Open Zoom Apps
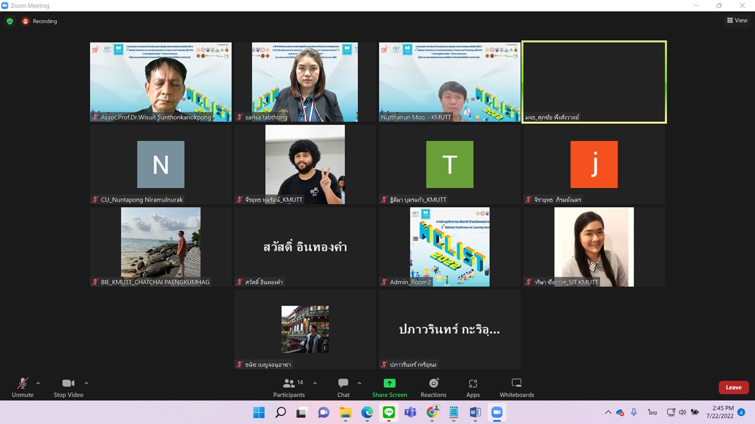Image resolution: width=755 pixels, height=424 pixels. (473, 387)
